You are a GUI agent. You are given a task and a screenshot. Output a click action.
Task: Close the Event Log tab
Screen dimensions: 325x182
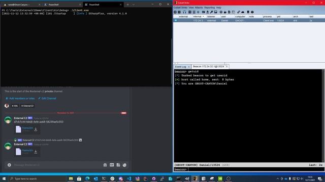(188, 67)
